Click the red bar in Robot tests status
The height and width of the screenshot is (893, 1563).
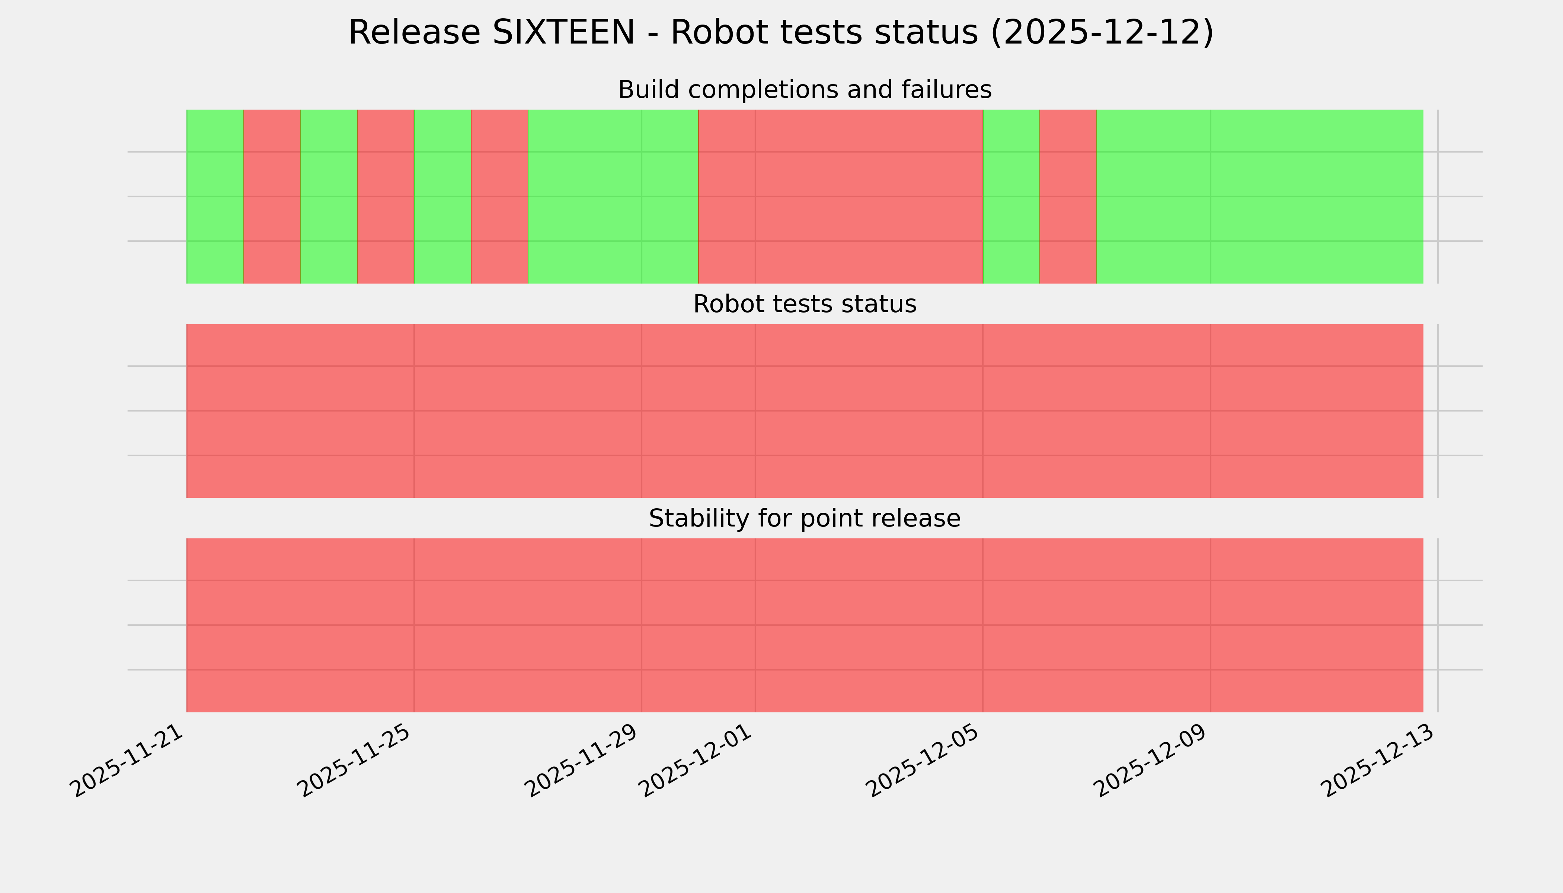[x=804, y=411]
